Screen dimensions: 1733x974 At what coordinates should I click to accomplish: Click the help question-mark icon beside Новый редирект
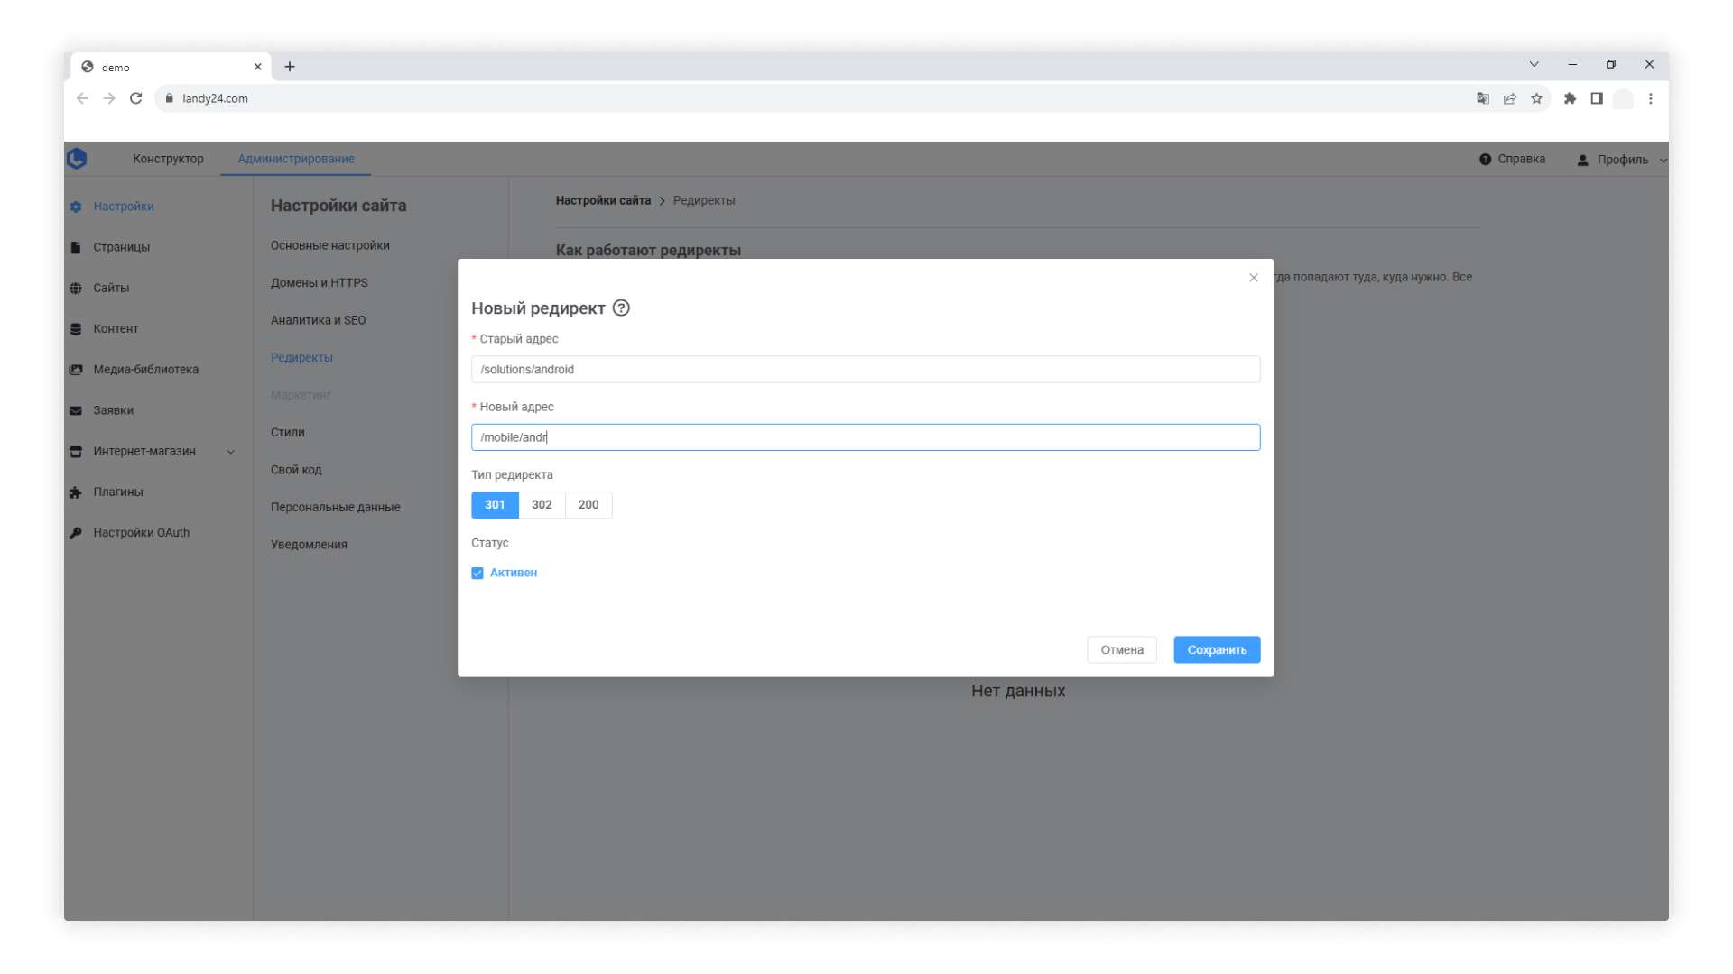point(621,308)
